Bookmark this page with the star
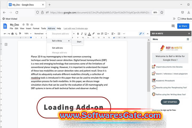This screenshot has height=128, width=192. coord(162,12)
